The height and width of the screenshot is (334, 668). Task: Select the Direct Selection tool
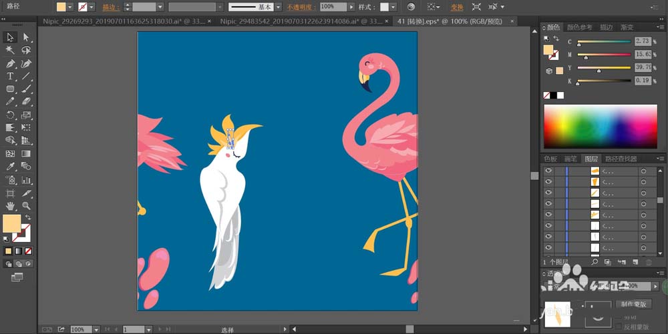click(27, 37)
